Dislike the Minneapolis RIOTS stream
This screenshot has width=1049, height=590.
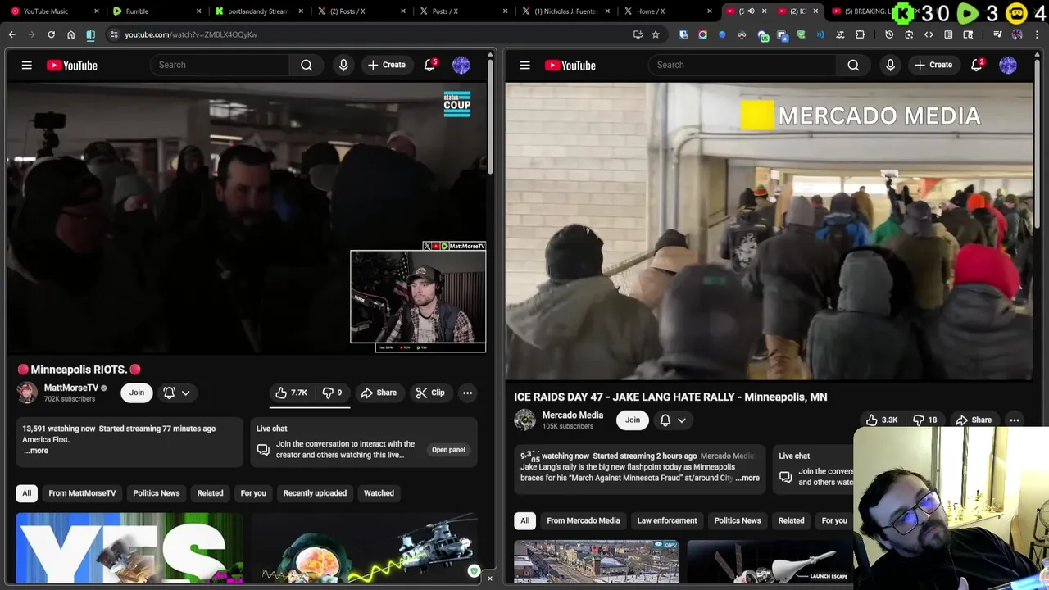[331, 393]
